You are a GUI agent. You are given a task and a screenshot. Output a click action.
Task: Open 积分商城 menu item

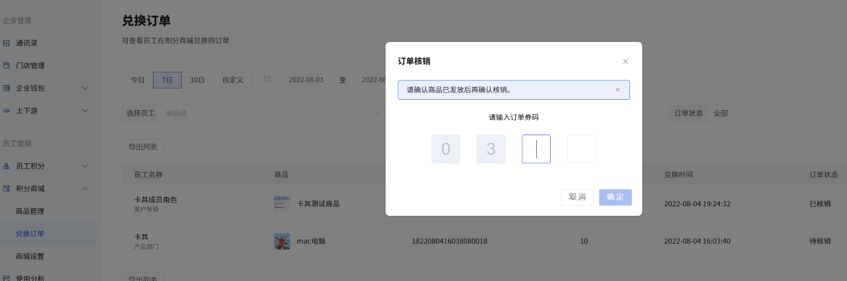click(48, 188)
